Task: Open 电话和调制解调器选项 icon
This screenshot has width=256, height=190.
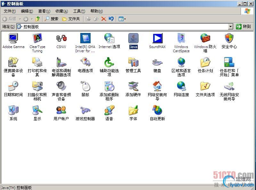Action: [61, 62]
